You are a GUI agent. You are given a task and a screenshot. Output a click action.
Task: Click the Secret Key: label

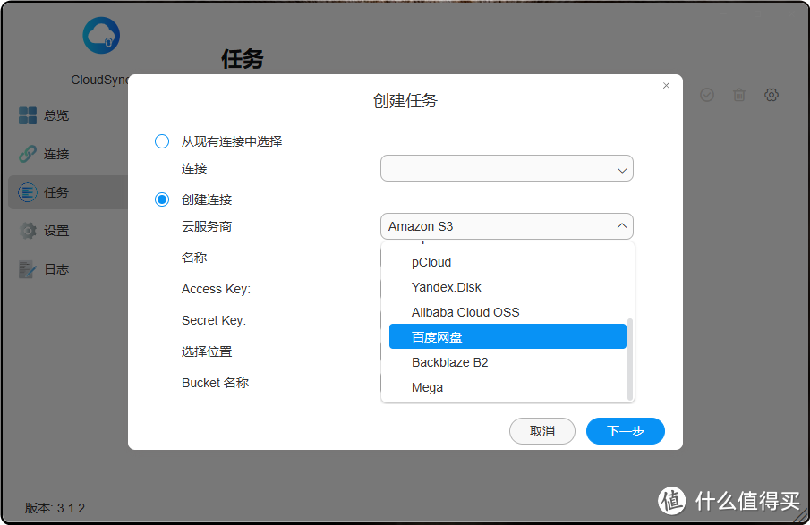pyautogui.click(x=214, y=320)
